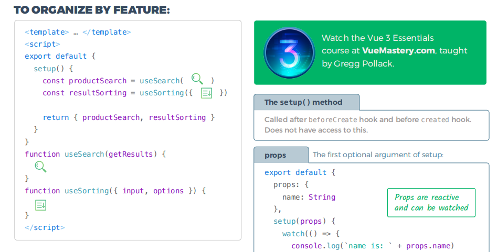Click the text 'Does not have access to this.'
This screenshot has height=252, width=497.
pos(316,130)
